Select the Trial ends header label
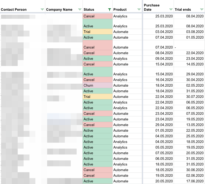Image resolution: width=205 pixels, height=184 pixels. [x=183, y=10]
